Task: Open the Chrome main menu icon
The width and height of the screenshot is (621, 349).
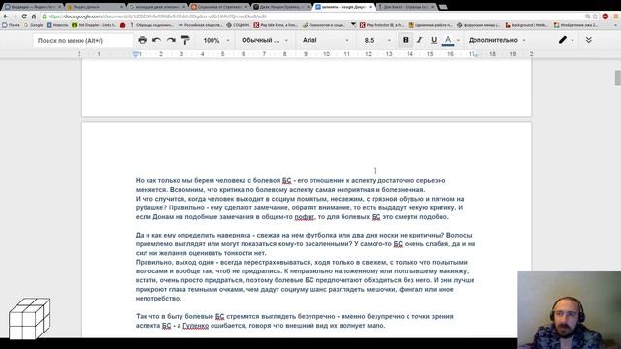Action: pyautogui.click(x=616, y=16)
